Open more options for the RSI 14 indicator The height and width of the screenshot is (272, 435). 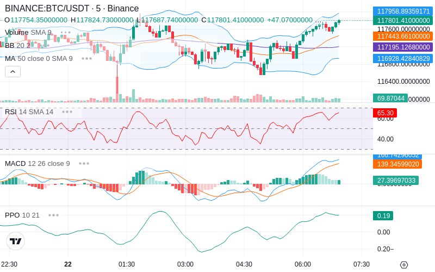tap(67, 112)
